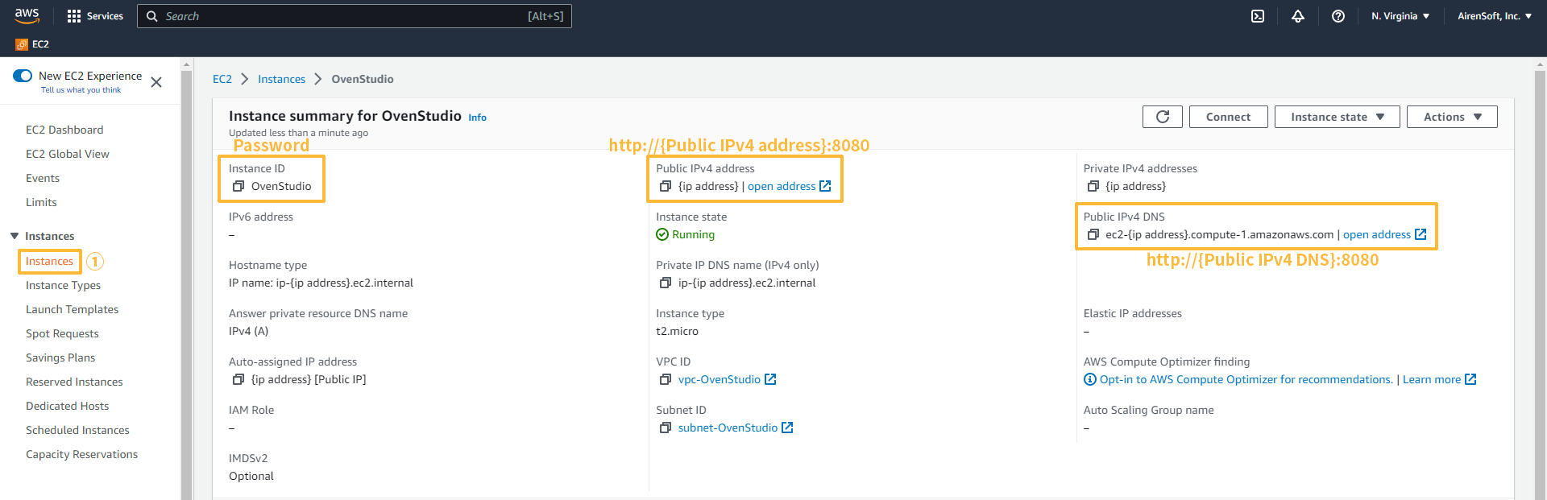This screenshot has height=500, width=1547.
Task: Copy the Private IP DNS name
Action: [x=666, y=283]
